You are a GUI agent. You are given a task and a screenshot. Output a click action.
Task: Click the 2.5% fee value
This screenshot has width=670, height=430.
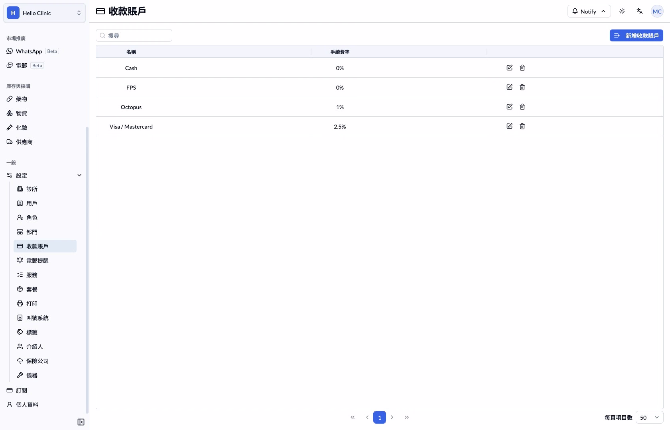[340, 127]
